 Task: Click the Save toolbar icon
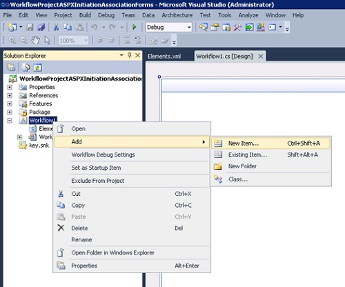pos(30,27)
